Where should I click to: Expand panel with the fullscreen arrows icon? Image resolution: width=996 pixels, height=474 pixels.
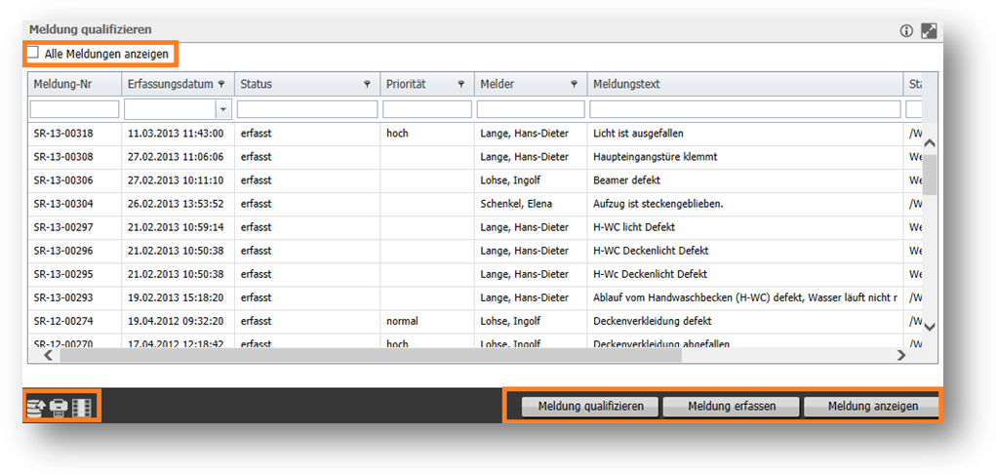[x=929, y=30]
